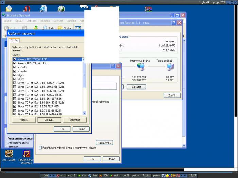
Task: Click the services list scrollbar thumb
Action: point(84,75)
